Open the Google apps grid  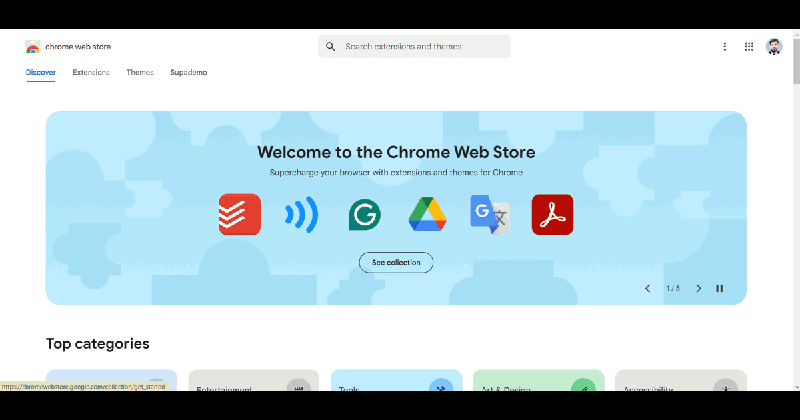coord(749,47)
